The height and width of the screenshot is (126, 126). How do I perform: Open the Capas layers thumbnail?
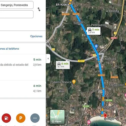57,117
